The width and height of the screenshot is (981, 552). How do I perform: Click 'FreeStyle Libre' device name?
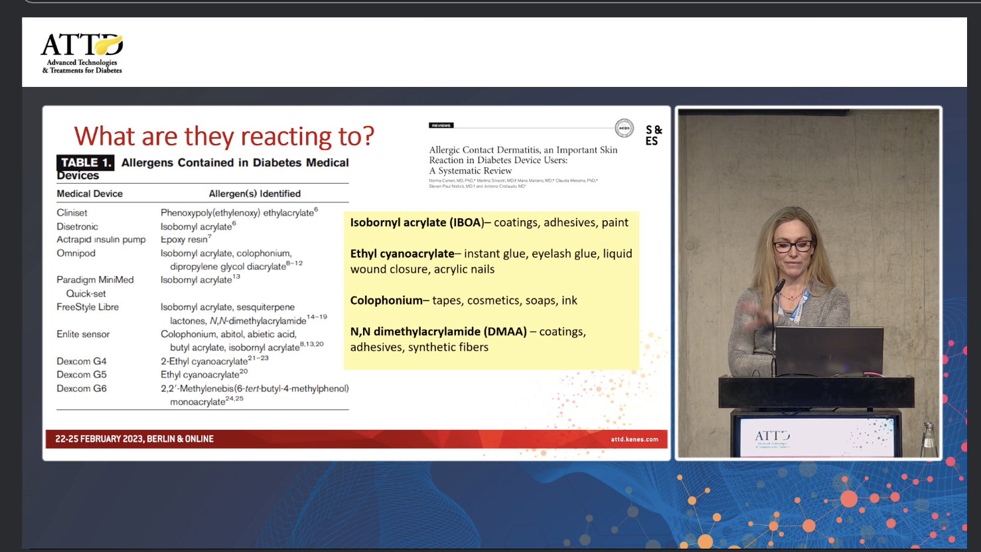pos(88,307)
